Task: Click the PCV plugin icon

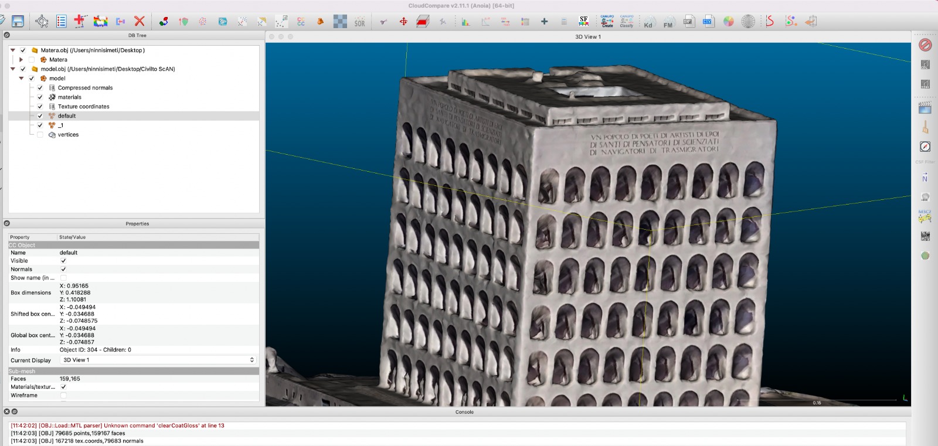Action: [925, 236]
